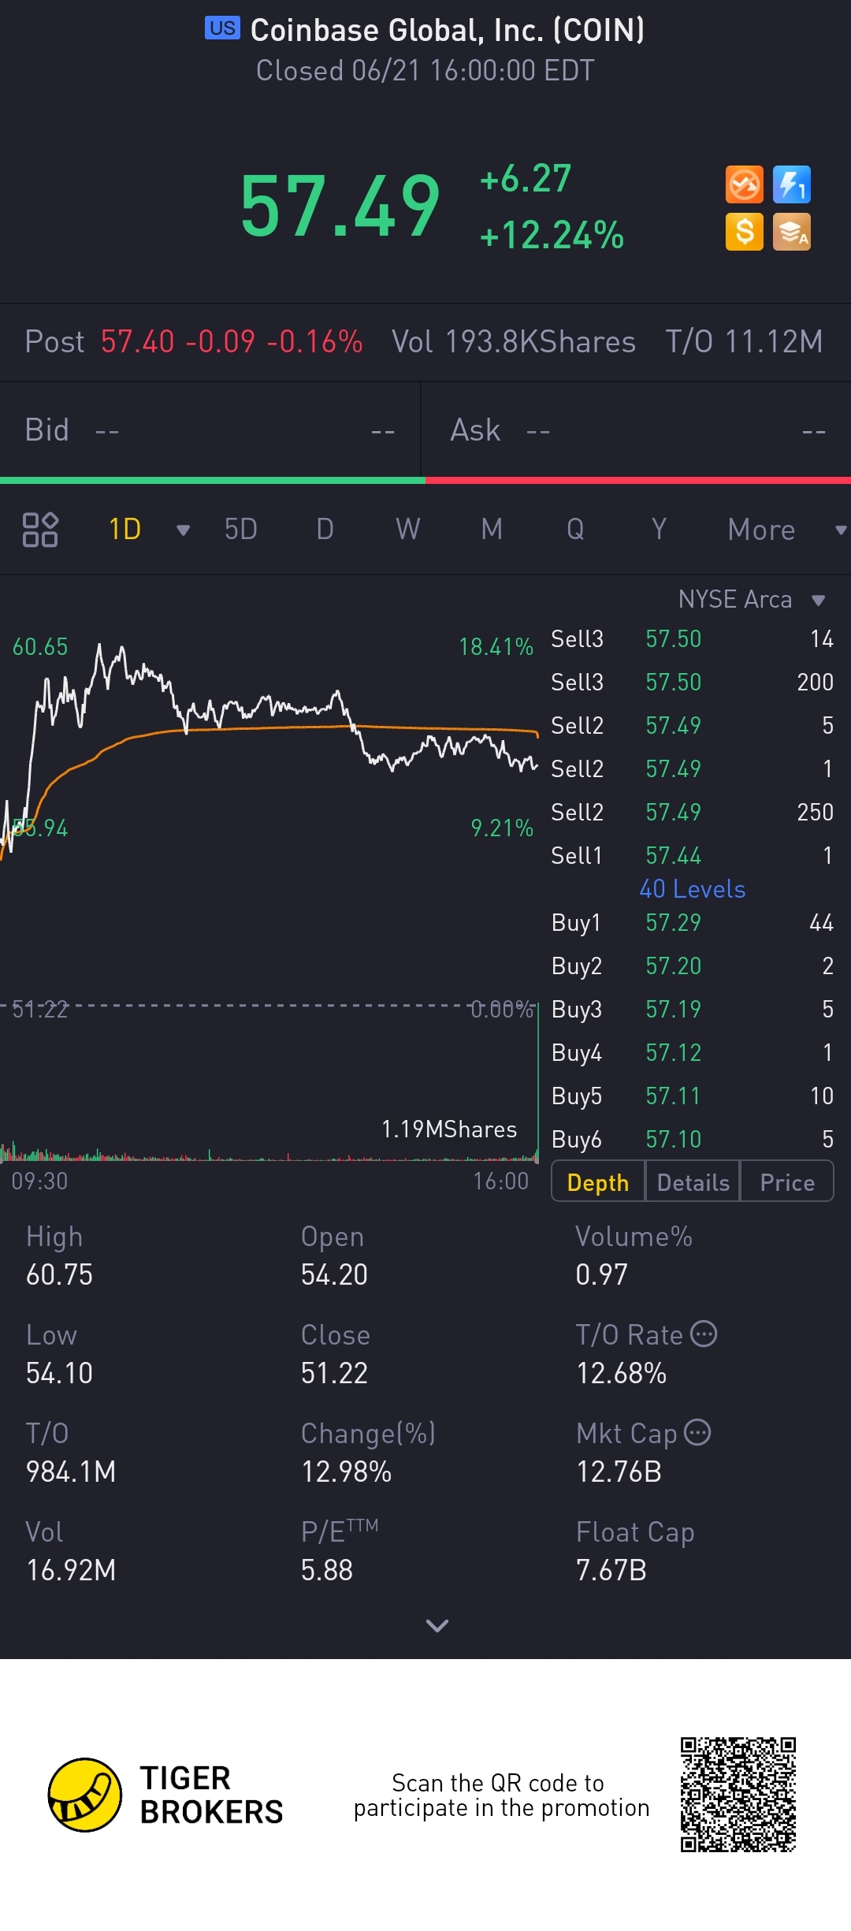
Task: Tap the T/O 984.1M value
Action: (71, 1472)
